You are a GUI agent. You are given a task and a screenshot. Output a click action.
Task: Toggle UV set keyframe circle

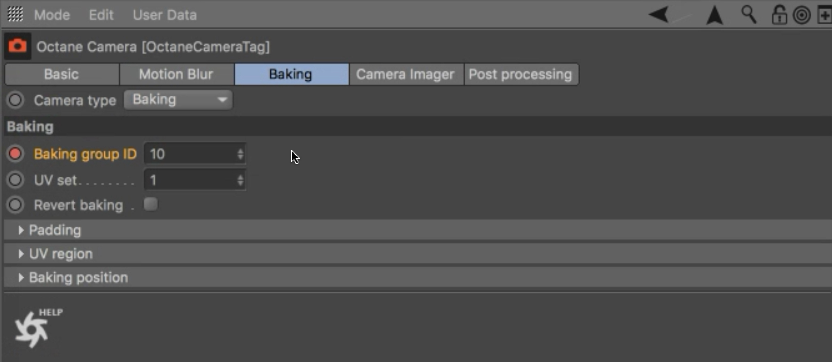pos(15,180)
